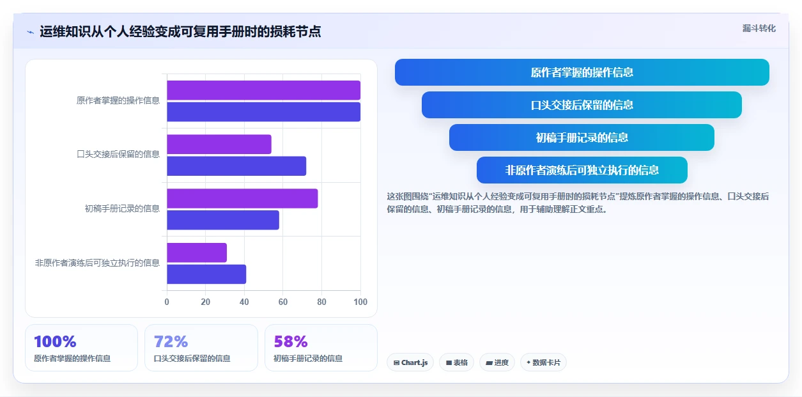Click the y-axis label 口头交接后保留的信息
Image resolution: width=802 pixels, height=397 pixels.
coord(118,154)
